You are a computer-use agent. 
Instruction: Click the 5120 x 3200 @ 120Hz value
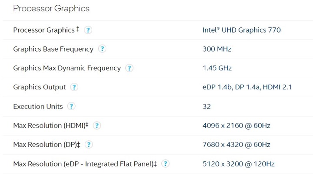(x=239, y=164)
